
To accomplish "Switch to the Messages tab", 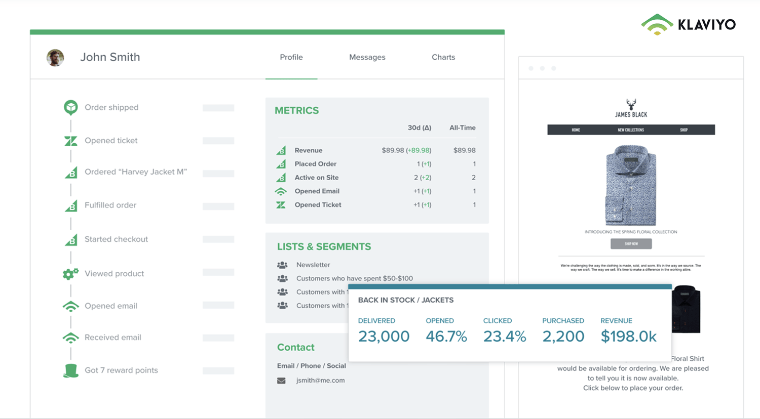I will click(x=367, y=57).
